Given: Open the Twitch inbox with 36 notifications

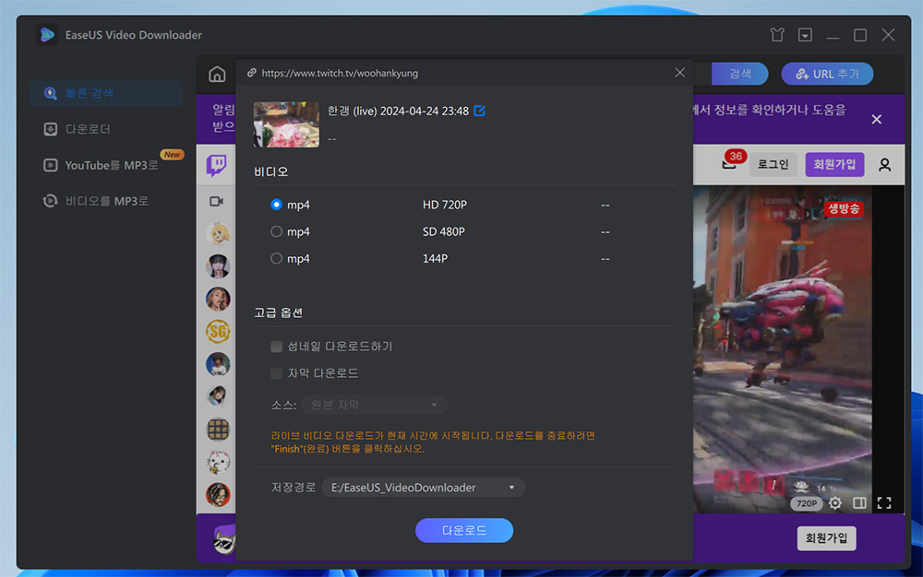Looking at the screenshot, I should pyautogui.click(x=729, y=164).
